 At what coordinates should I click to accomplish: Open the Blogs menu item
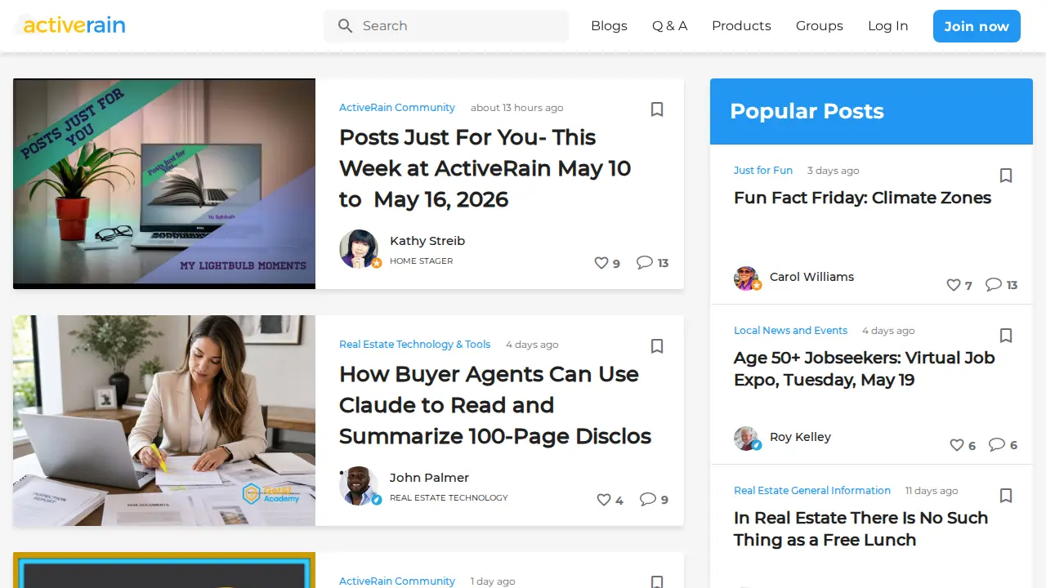(609, 26)
